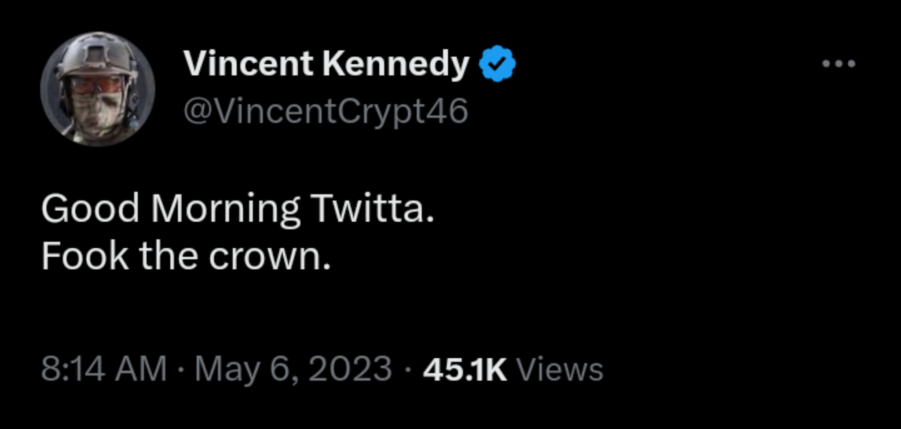Click the bold "45.1K" view count
901x429 pixels.
[x=465, y=369]
